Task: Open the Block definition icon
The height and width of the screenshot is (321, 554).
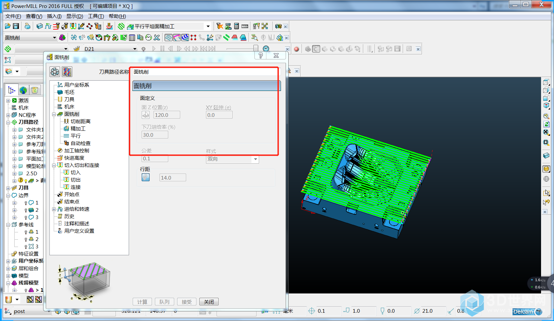Action: point(39,26)
